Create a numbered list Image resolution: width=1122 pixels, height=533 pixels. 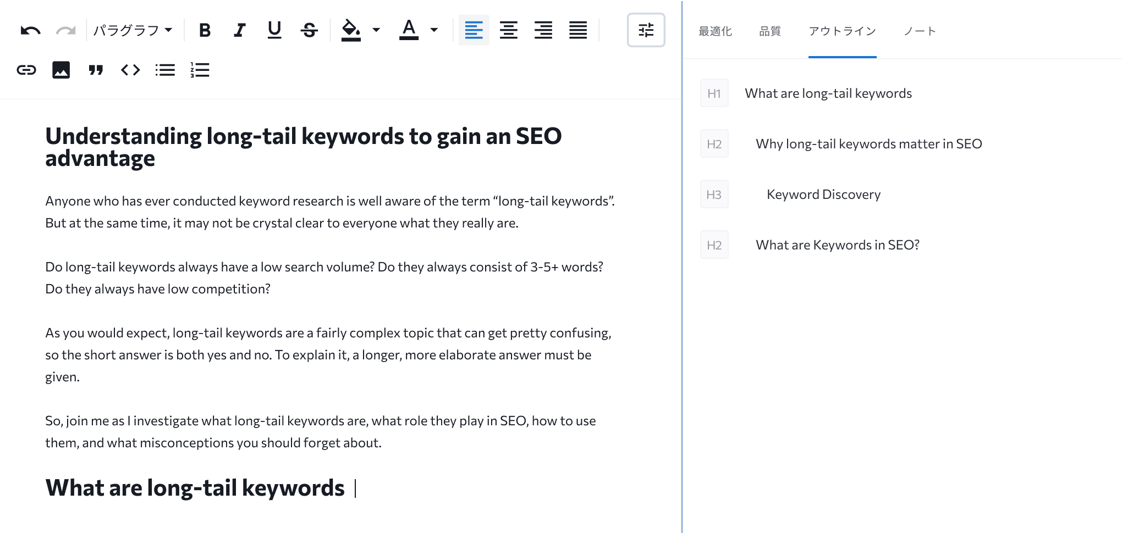(200, 70)
